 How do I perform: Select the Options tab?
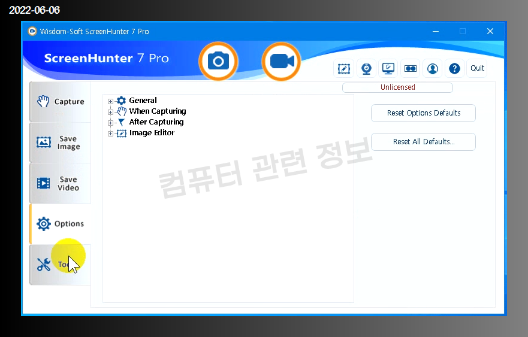coord(61,224)
